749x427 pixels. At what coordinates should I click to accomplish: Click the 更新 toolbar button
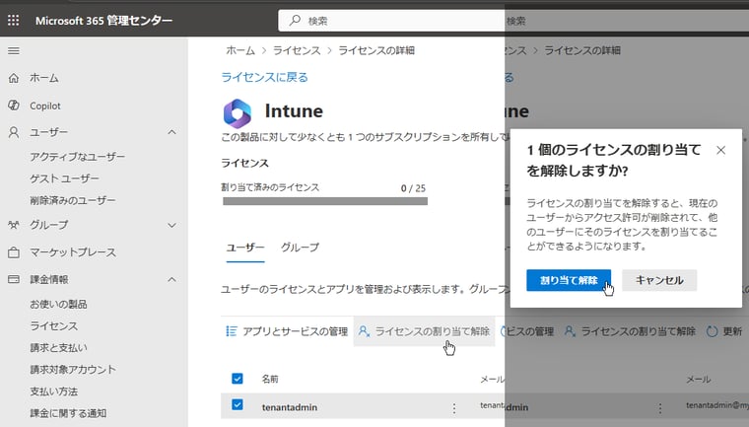point(724,331)
